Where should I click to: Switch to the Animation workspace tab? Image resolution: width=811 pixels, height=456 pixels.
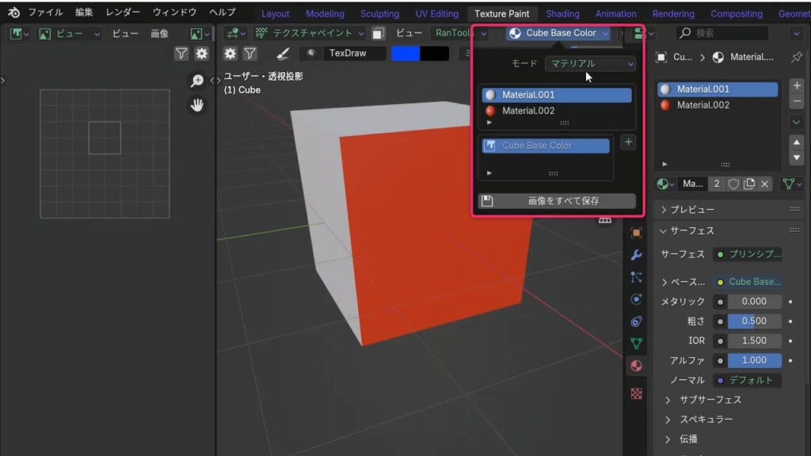click(615, 14)
